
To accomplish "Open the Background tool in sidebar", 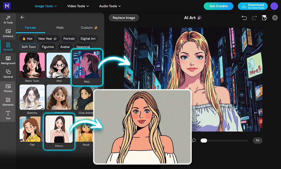I will [x=8, y=61].
